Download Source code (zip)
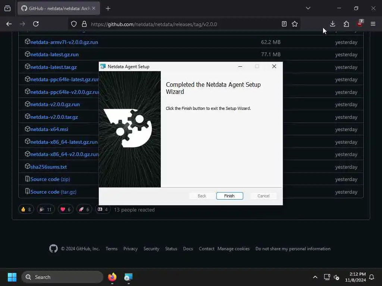382x286 pixels. (50, 179)
